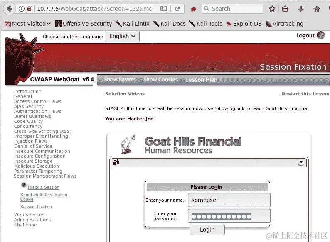This screenshot has height=242, width=330.
Task: Open Session Fixation lesson link
Action: tap(36, 207)
